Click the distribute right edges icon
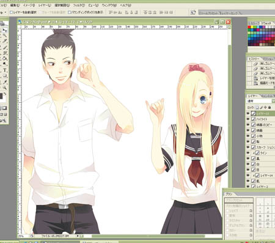The height and width of the screenshot is (243, 275). click(x=171, y=12)
